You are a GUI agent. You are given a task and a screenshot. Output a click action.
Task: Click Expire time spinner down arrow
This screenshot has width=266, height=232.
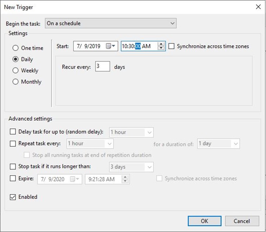tap(125, 181)
